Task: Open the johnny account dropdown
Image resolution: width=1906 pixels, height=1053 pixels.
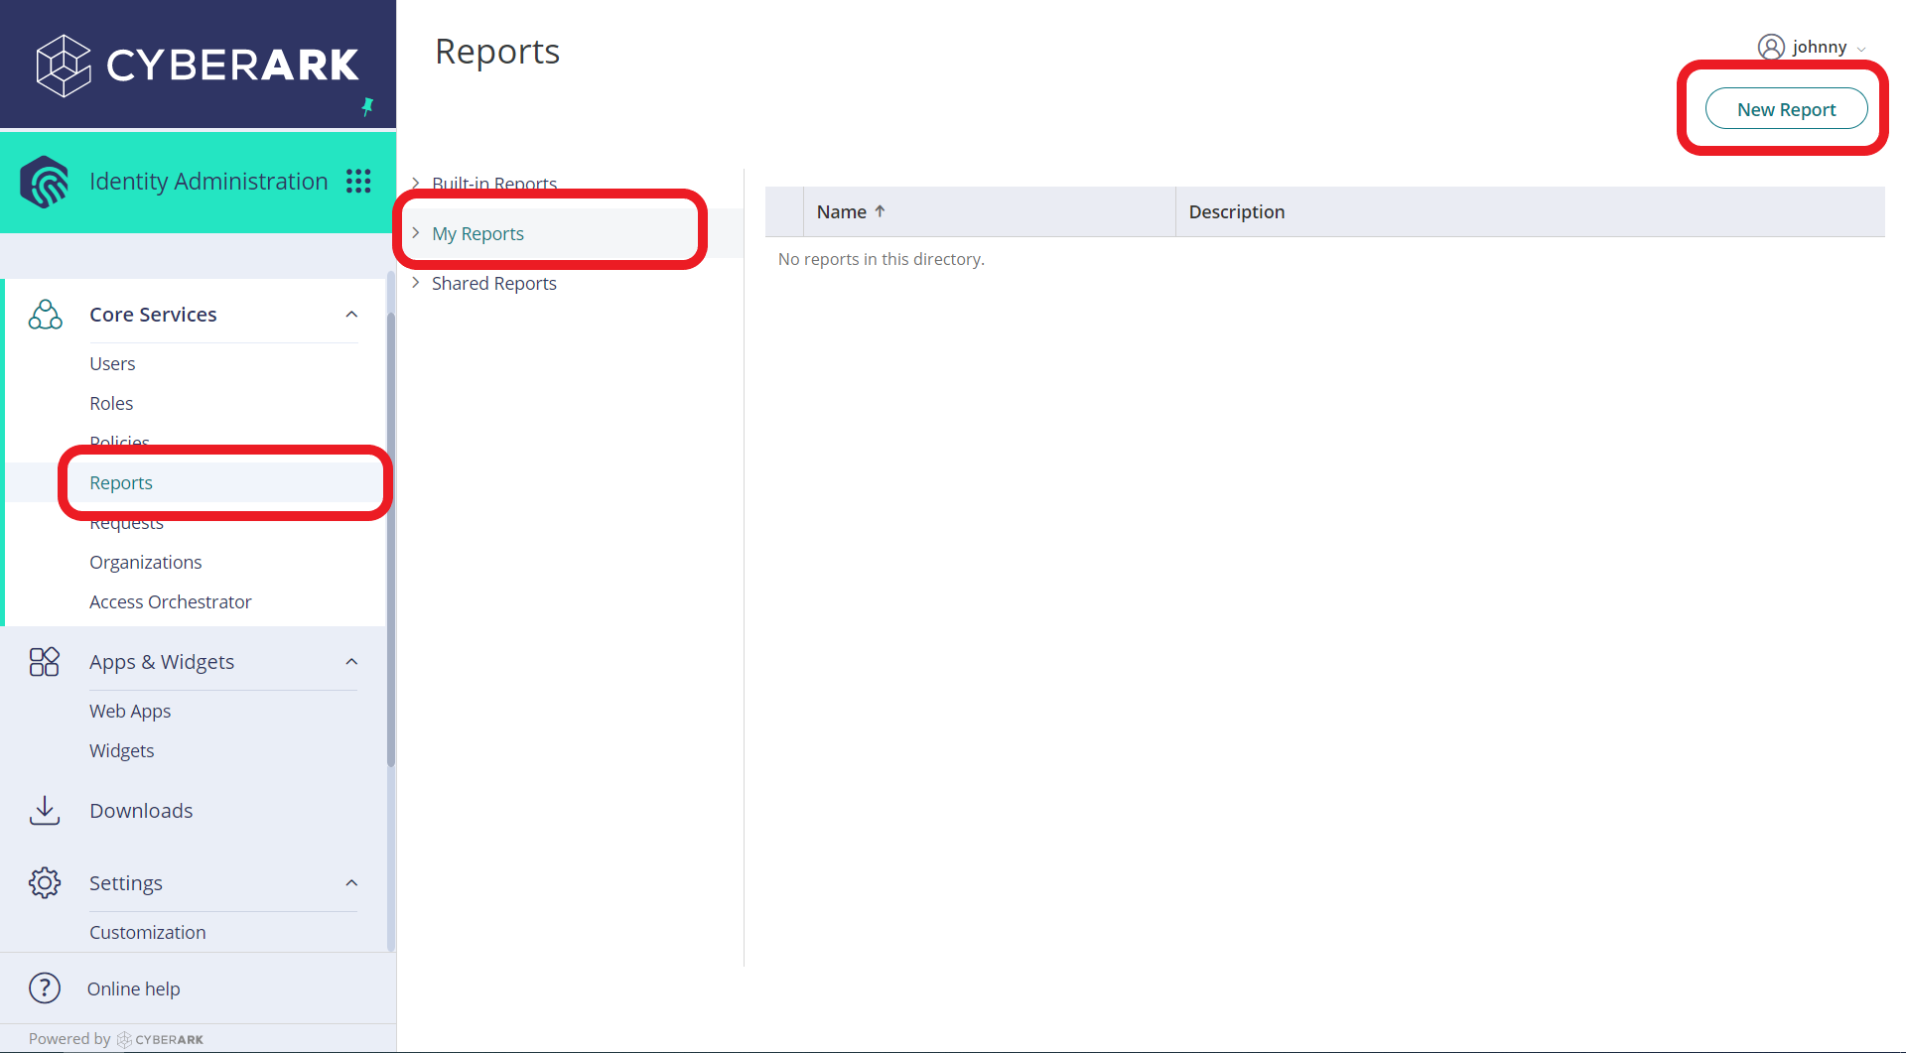Action: click(x=1863, y=49)
